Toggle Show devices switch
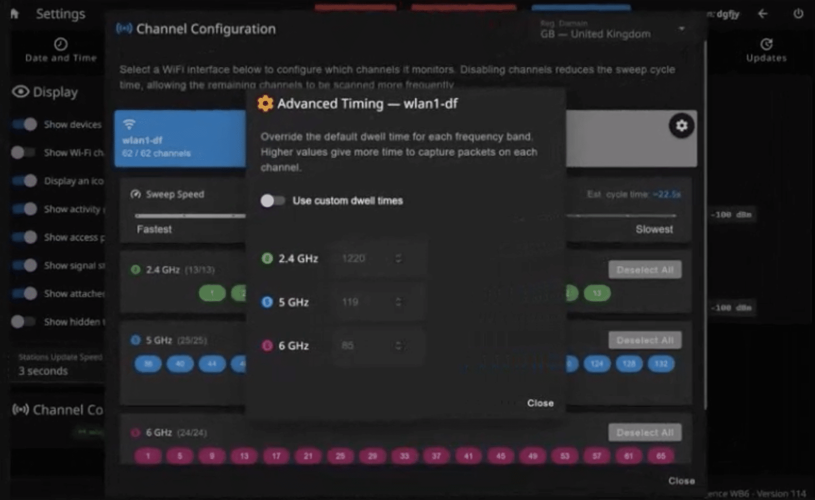The image size is (815, 500). [24, 125]
